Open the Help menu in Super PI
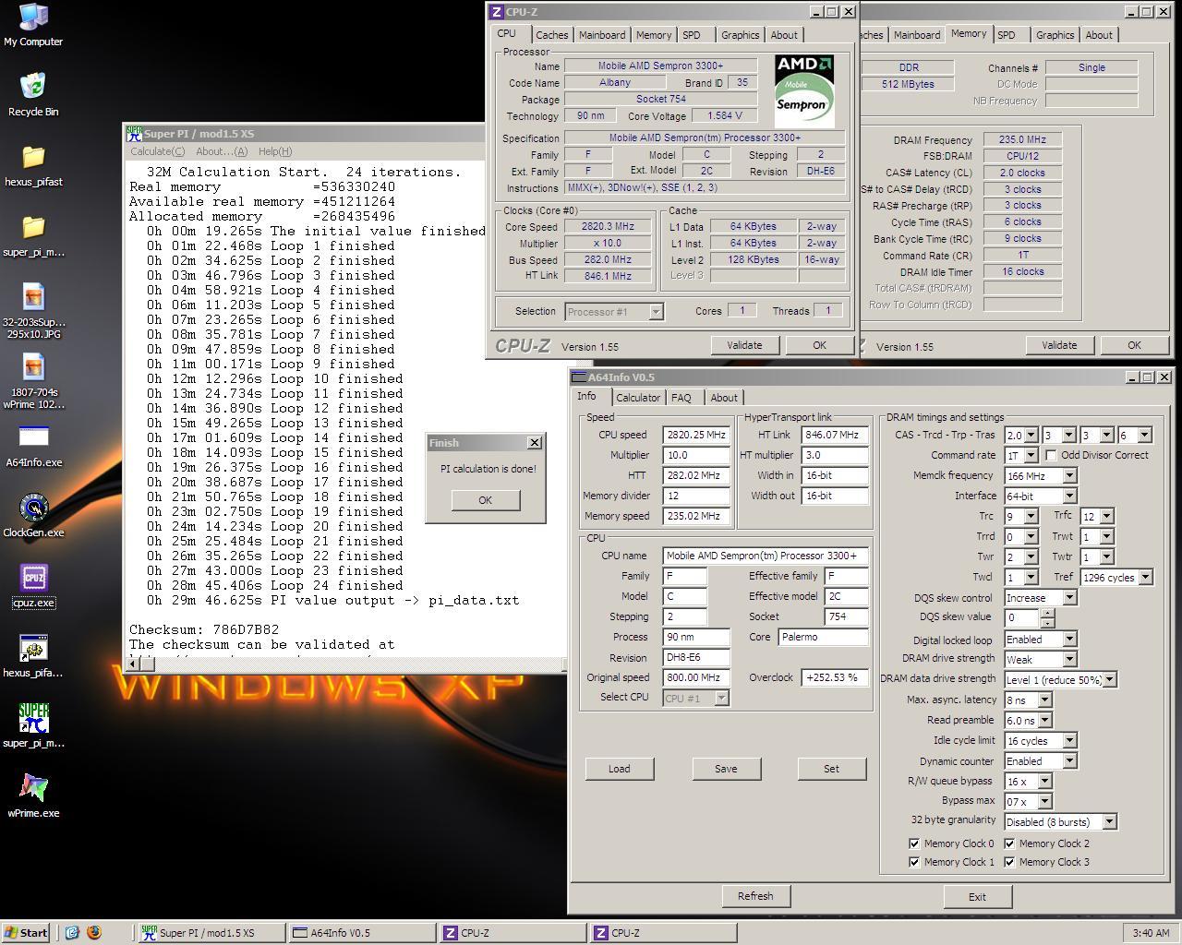 coord(275,151)
